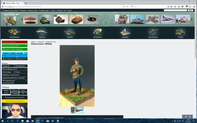Click the red Помощь Каропке button
The height and width of the screenshot is (123, 197).
(14, 42)
